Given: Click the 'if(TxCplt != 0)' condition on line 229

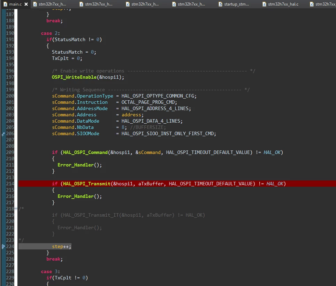Looking at the screenshot, I should click(x=67, y=278).
